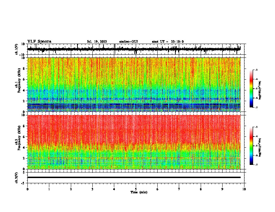Click the time axis tick label 6
Image resolution: width=275 pixels, height=212 pixels.
157,189
